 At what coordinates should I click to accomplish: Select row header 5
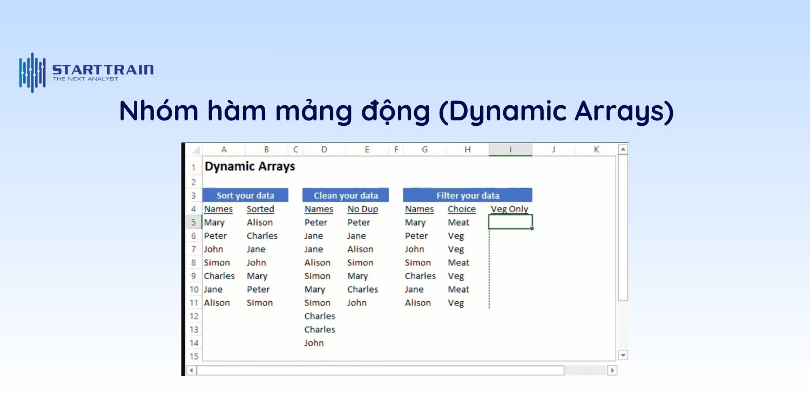coord(193,222)
